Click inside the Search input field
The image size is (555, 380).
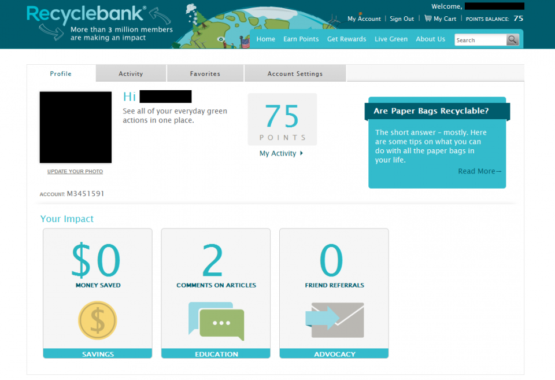pos(480,40)
